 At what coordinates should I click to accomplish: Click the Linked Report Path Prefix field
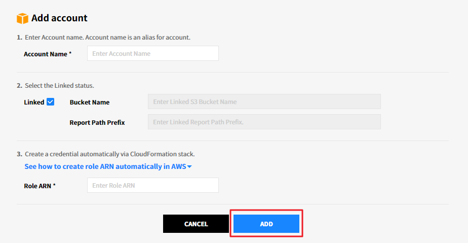(x=264, y=122)
